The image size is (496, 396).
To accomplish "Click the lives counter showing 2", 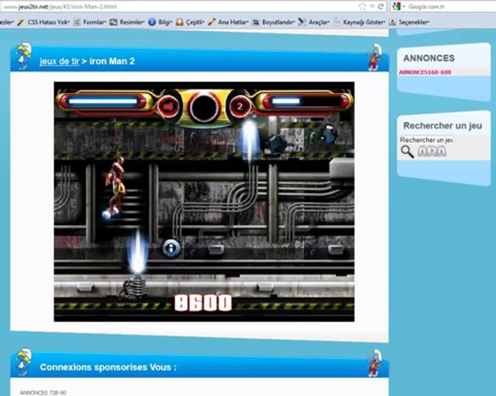I will click(x=240, y=106).
